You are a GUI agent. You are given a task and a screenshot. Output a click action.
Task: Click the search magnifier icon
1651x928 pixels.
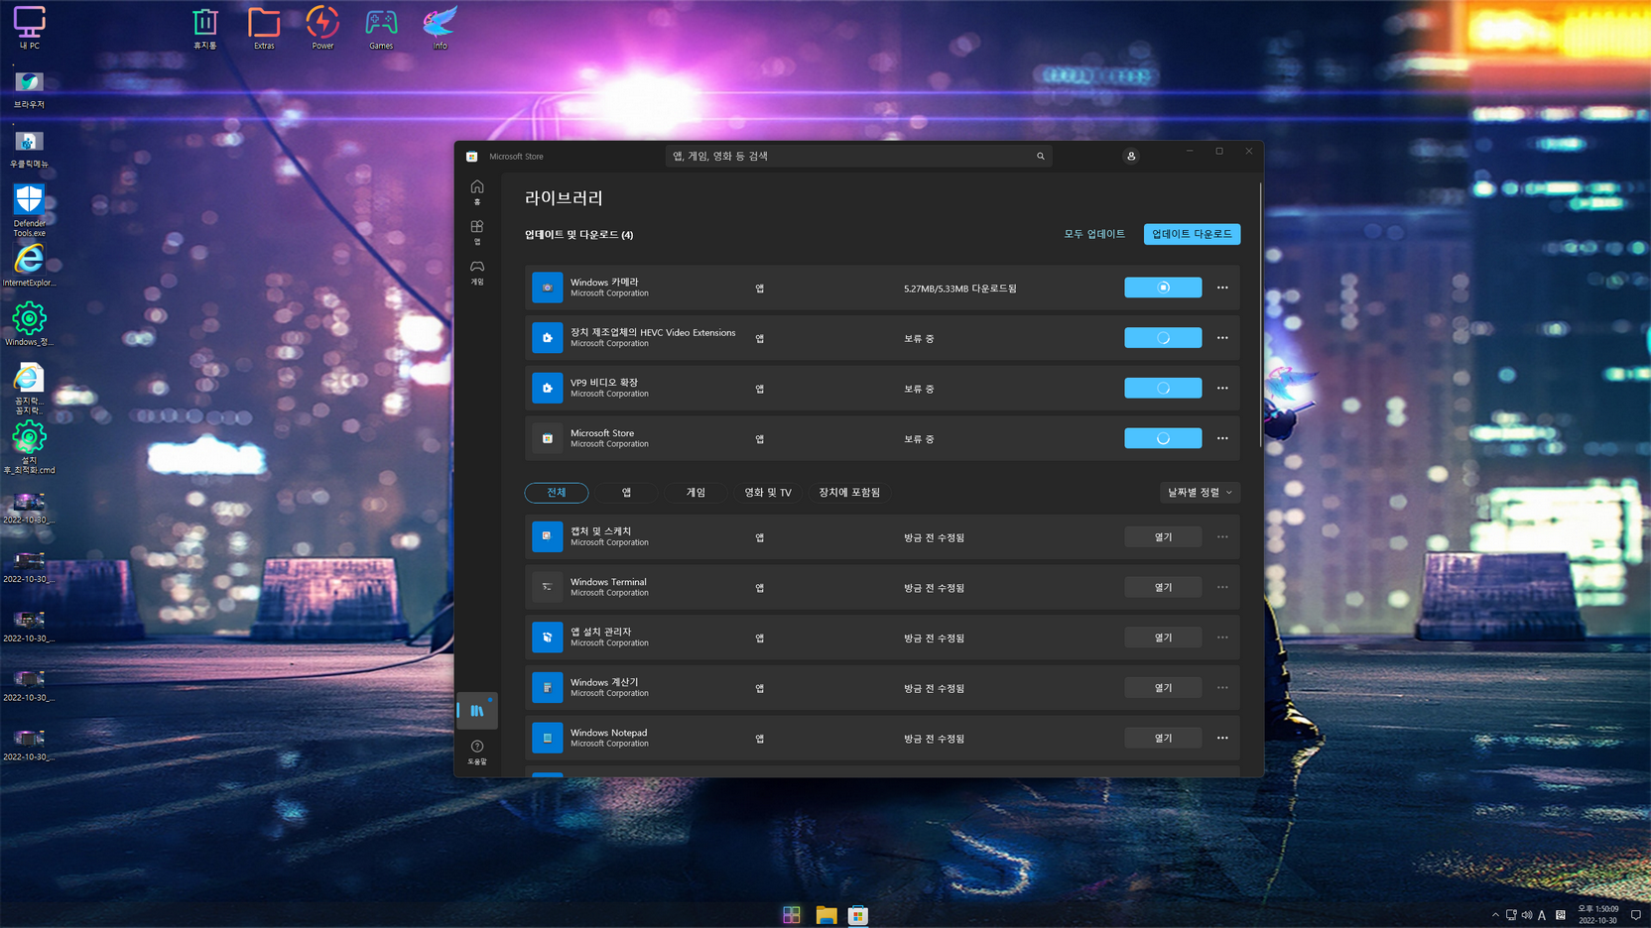click(1041, 156)
